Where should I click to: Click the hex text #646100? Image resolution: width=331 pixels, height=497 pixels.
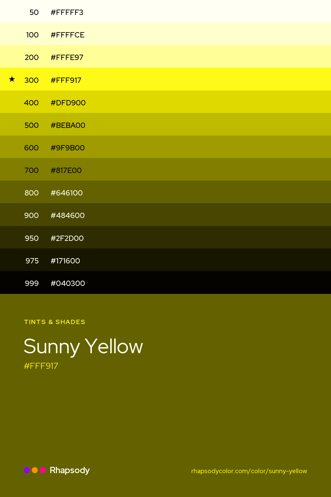[67, 193]
